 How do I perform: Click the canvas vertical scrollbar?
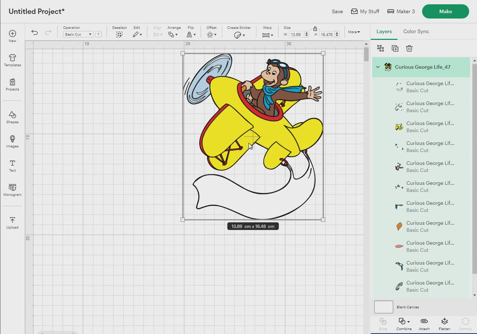pyautogui.click(x=366, y=54)
